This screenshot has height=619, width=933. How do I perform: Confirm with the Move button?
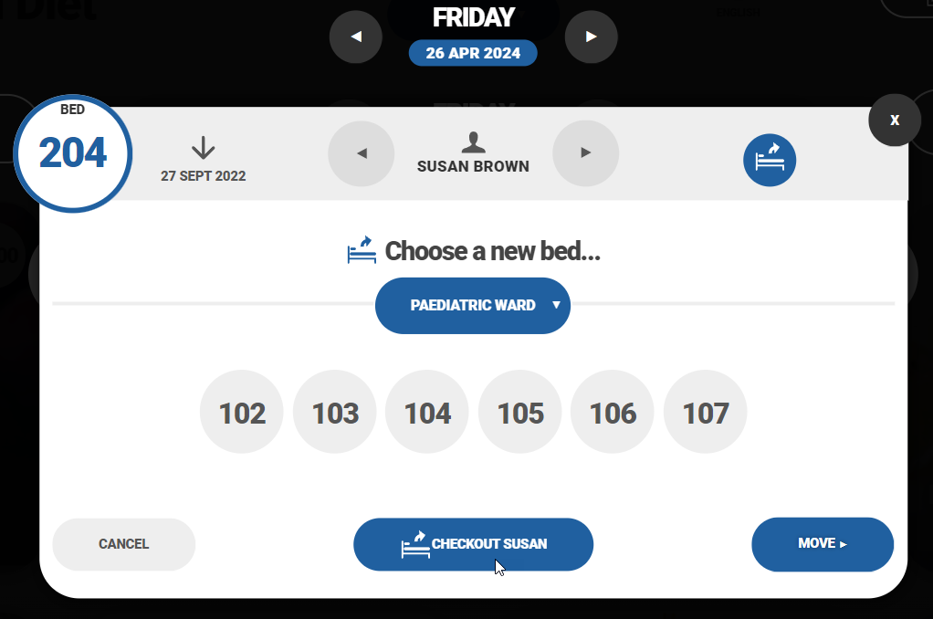[x=823, y=544]
